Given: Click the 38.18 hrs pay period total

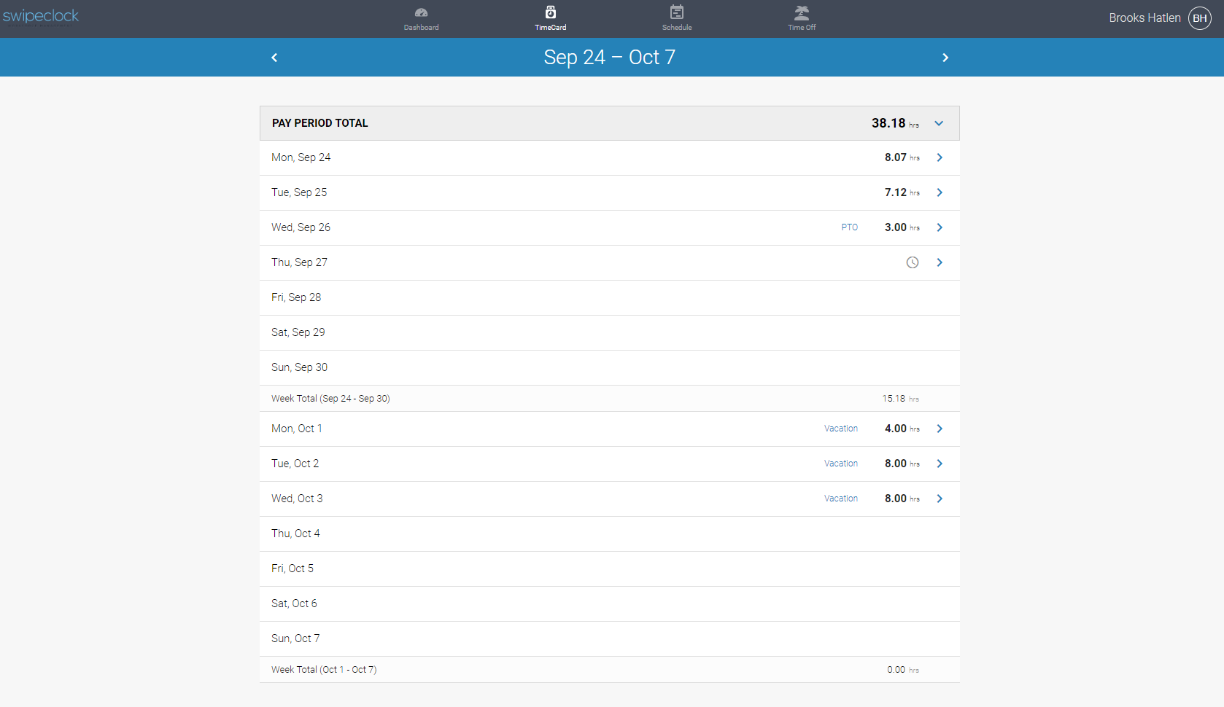Looking at the screenshot, I should point(895,123).
